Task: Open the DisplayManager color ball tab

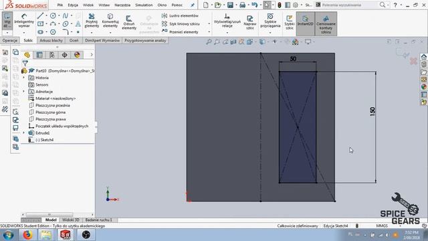Action: [x=77, y=55]
